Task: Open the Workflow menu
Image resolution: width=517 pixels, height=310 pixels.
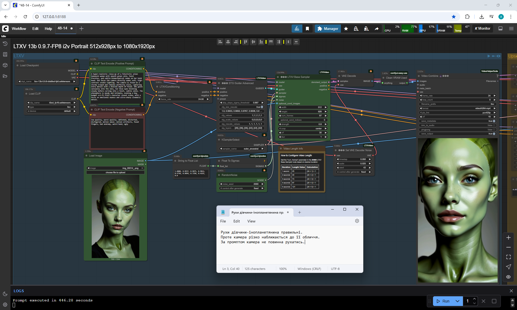Action: tap(19, 29)
